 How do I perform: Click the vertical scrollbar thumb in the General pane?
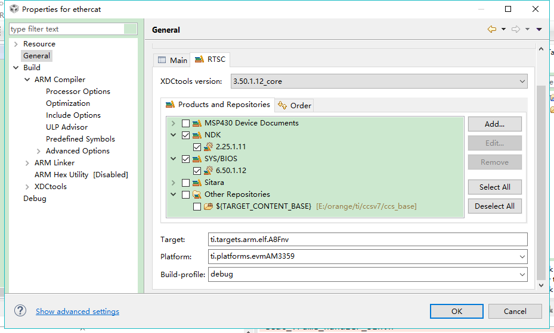pos(541,182)
